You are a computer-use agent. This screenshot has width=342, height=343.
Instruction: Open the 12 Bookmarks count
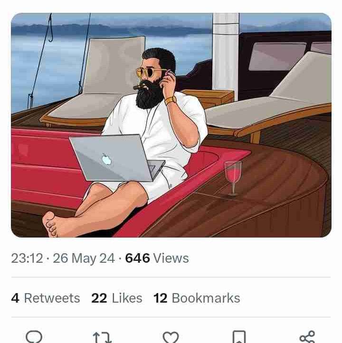coord(197,298)
